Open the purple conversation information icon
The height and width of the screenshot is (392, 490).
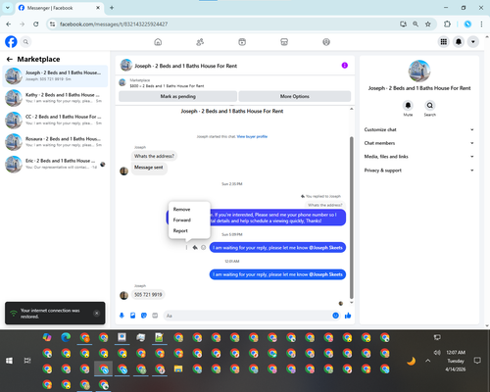pos(345,66)
